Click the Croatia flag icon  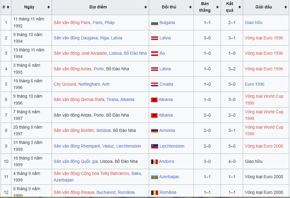coord(154,84)
